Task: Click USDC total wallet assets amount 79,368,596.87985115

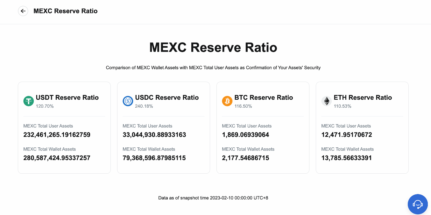Action: coord(154,158)
